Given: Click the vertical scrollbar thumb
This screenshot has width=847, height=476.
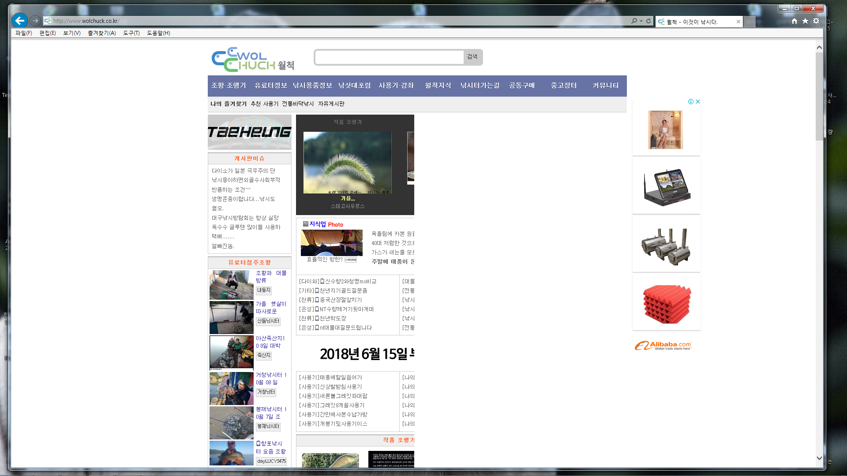Looking at the screenshot, I should (819, 97).
